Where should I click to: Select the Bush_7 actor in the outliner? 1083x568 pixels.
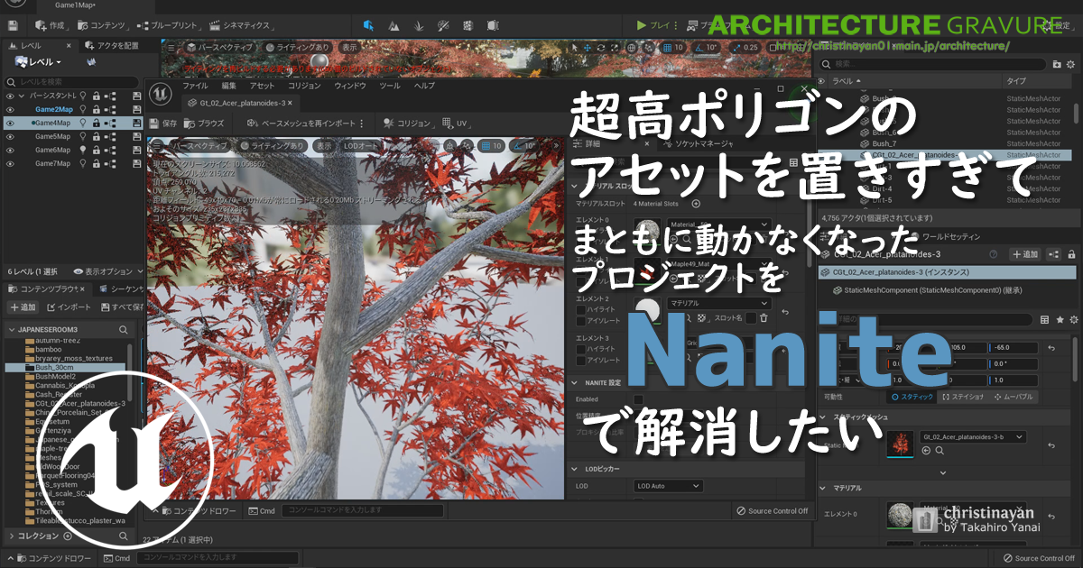coord(884,143)
